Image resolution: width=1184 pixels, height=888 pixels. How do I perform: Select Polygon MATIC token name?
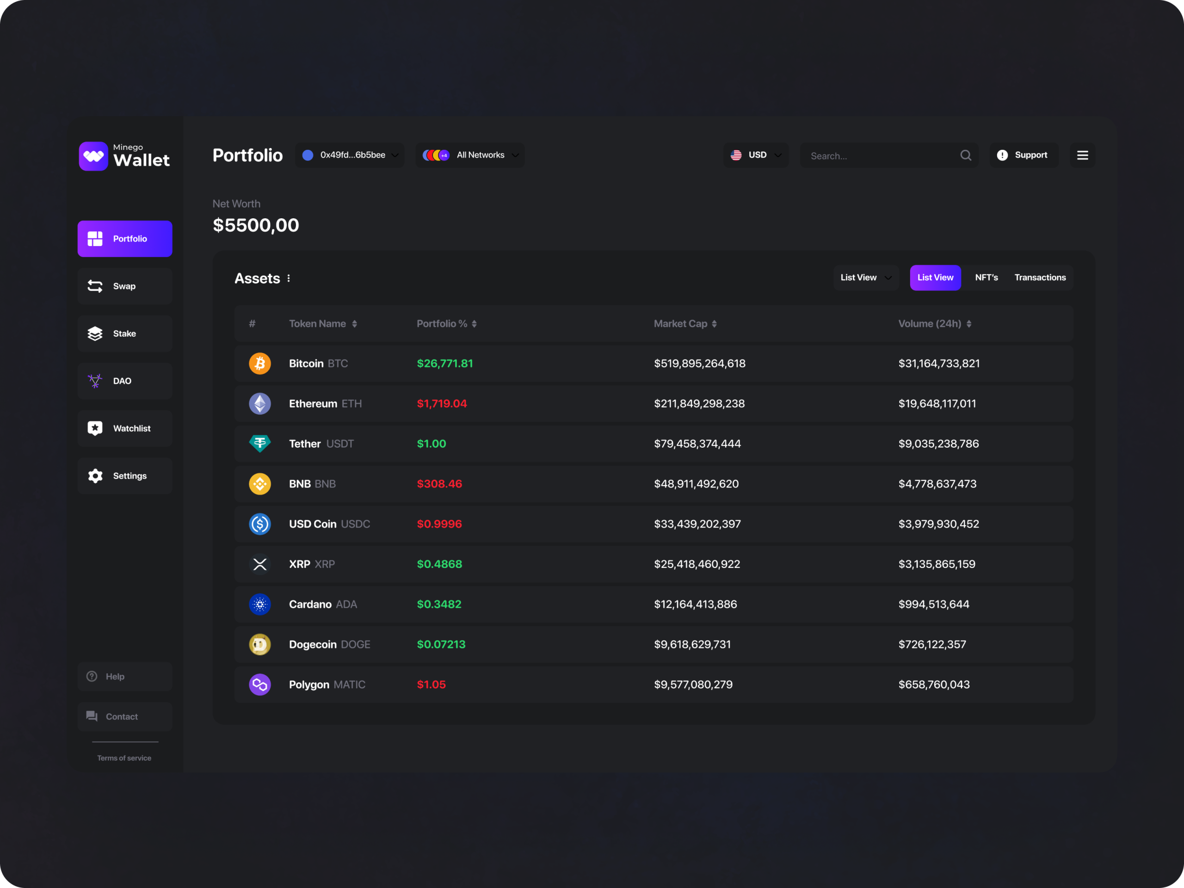[327, 684]
